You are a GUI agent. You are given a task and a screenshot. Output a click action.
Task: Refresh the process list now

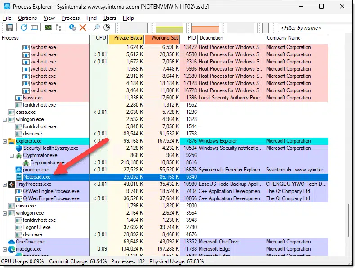(24, 27)
